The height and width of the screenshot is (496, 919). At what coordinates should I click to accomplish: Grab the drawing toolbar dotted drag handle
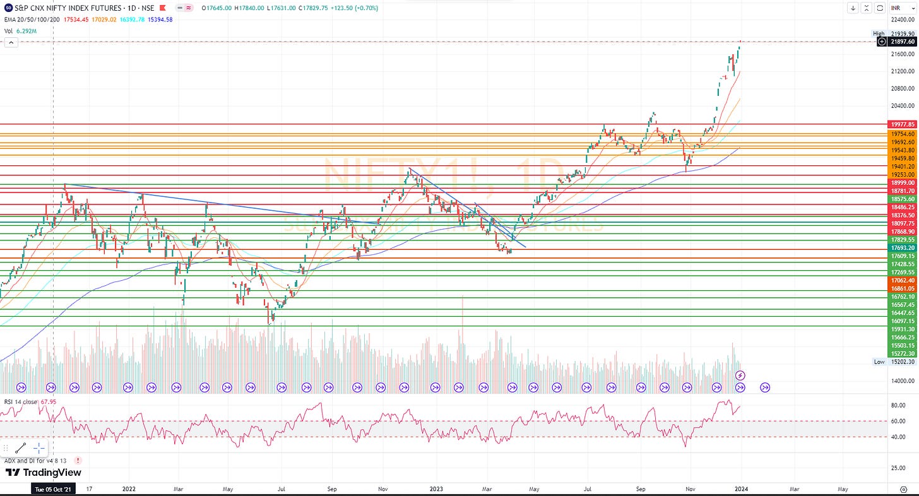[x=6, y=449]
